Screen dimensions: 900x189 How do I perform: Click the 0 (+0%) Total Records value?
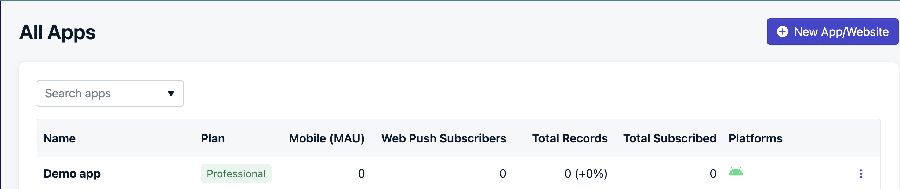(x=585, y=174)
